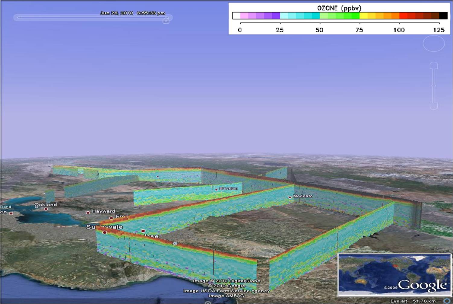
Task: Click Image © 2010 DigitalGlobe attribution
Action: (227, 281)
